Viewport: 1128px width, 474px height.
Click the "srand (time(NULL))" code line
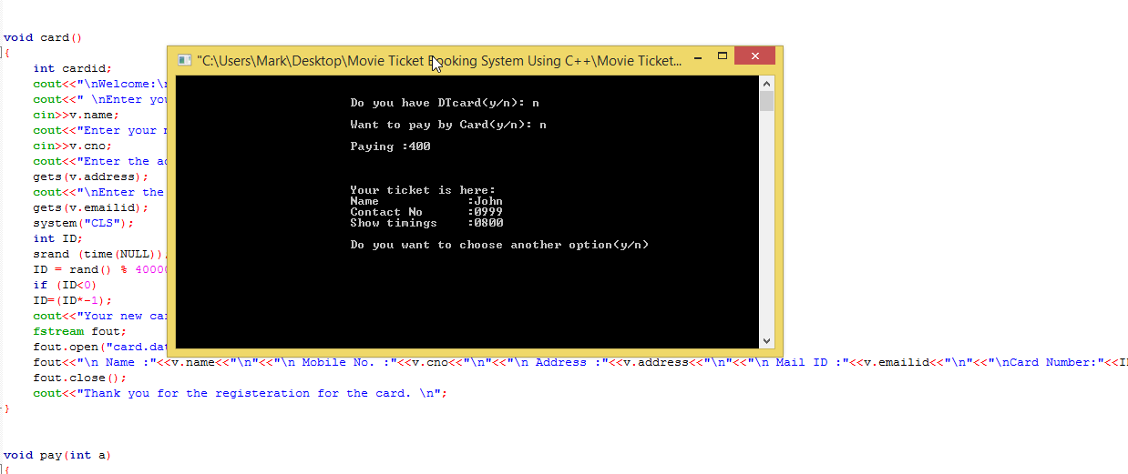[100, 254]
